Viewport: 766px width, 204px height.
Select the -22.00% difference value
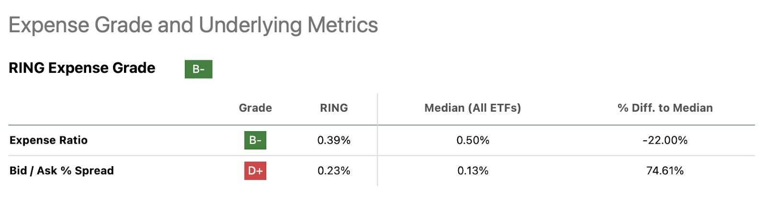pyautogui.click(x=665, y=140)
